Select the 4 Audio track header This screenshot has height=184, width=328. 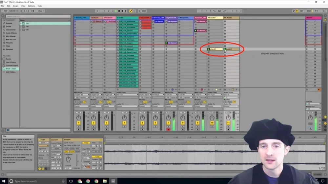[x=127, y=18]
